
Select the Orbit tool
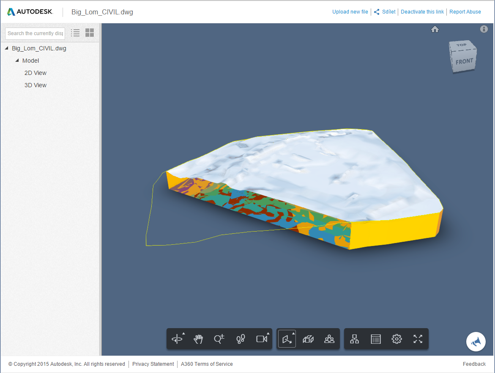176,339
